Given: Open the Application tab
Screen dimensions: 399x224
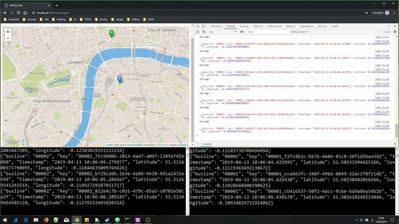Looking at the screenshot, I should [306, 26].
